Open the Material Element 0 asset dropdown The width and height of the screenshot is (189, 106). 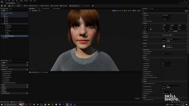coord(170,46)
